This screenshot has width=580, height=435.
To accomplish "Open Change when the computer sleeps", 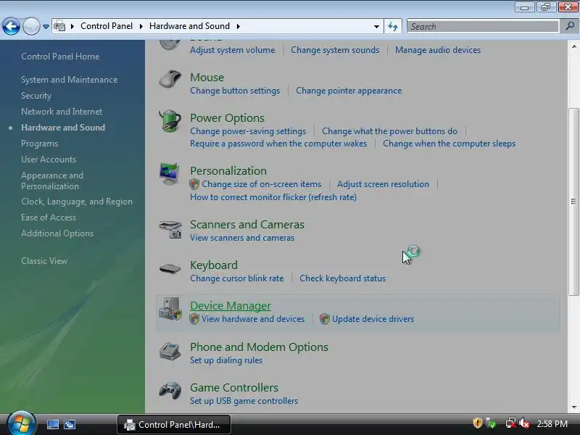I will coord(449,144).
